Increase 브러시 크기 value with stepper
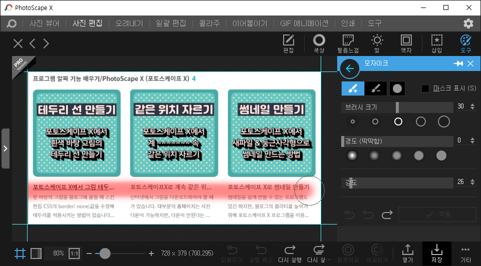 coord(472,104)
